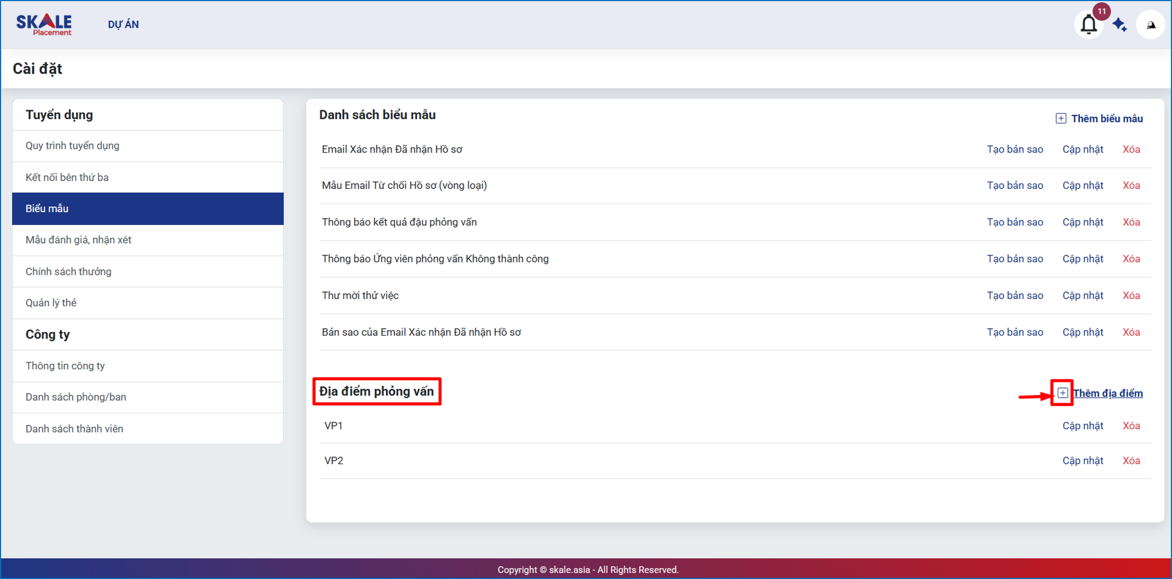The height and width of the screenshot is (579, 1172).
Task: Open Danh sách thành viên page
Action: pos(75,429)
